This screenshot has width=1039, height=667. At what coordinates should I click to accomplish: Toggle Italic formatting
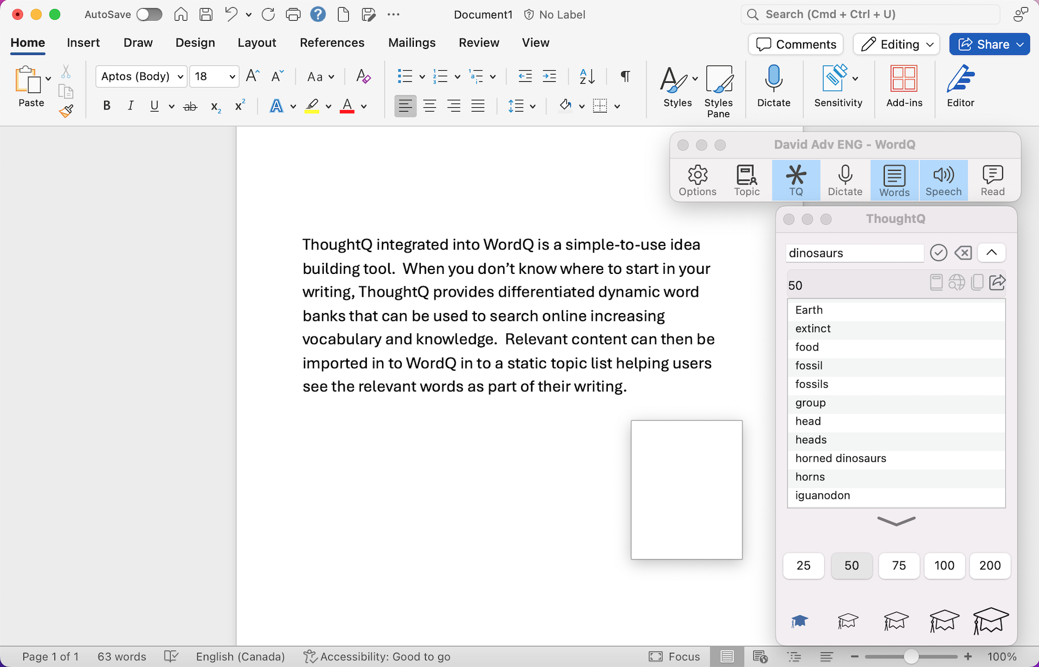tap(130, 106)
